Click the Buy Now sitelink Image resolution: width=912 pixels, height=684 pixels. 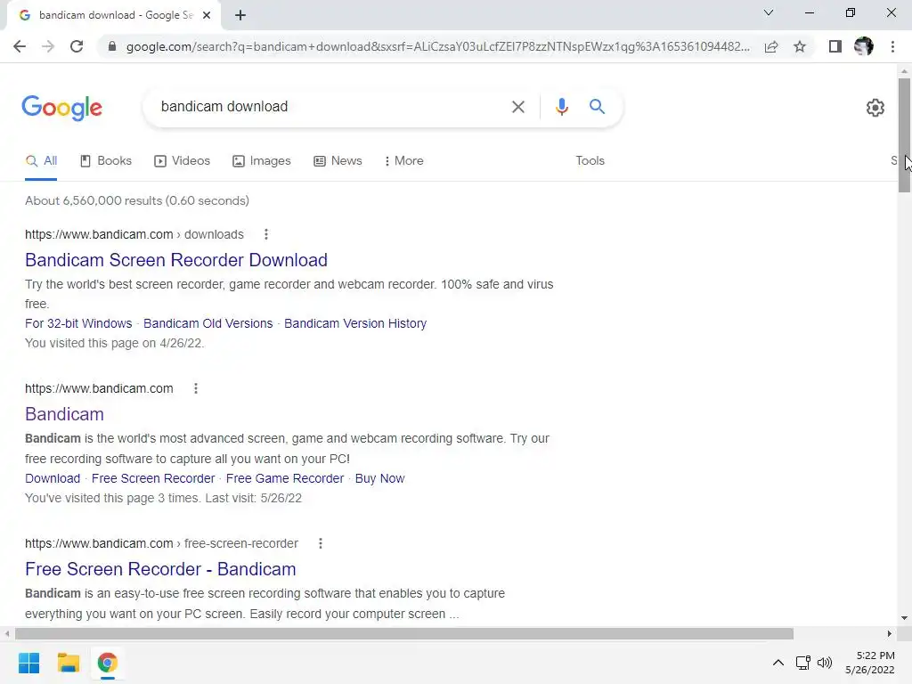(x=379, y=478)
